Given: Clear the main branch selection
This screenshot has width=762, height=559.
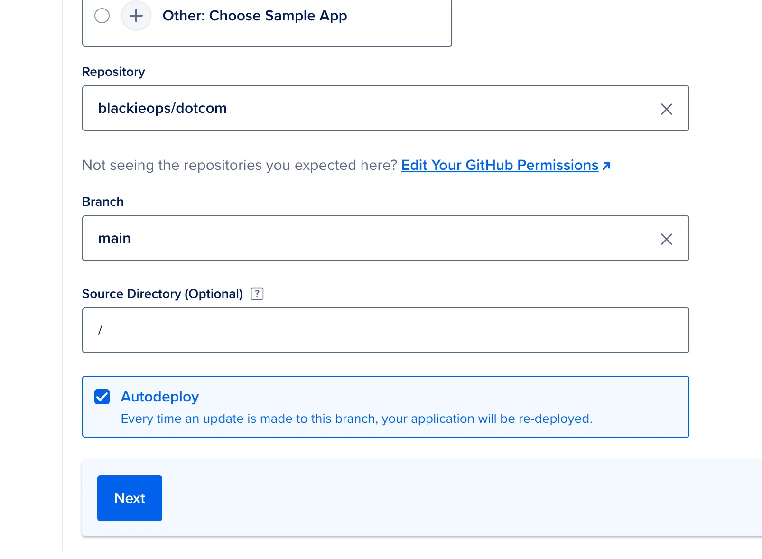Looking at the screenshot, I should [x=666, y=239].
